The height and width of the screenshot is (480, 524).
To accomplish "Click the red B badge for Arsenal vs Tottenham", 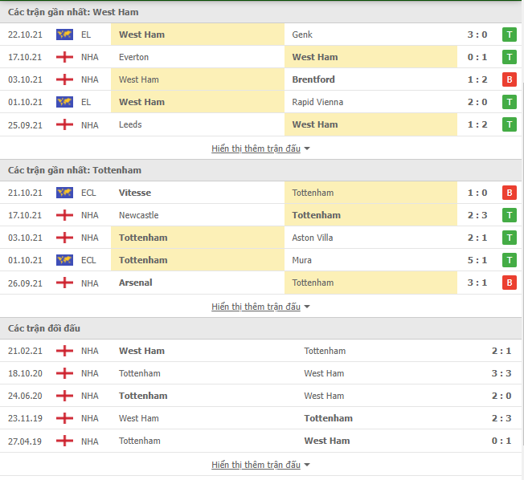I will (510, 283).
